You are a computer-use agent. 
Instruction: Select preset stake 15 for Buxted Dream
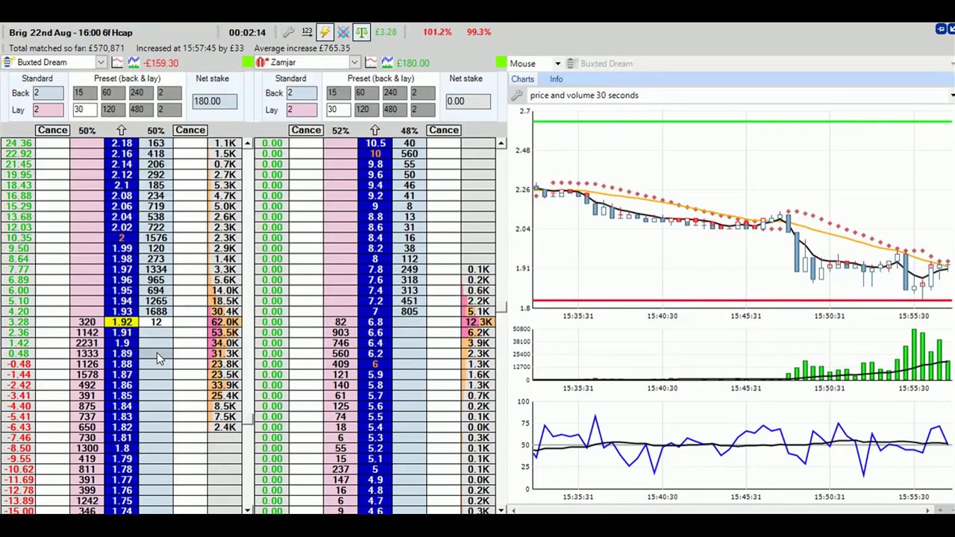[x=85, y=92]
